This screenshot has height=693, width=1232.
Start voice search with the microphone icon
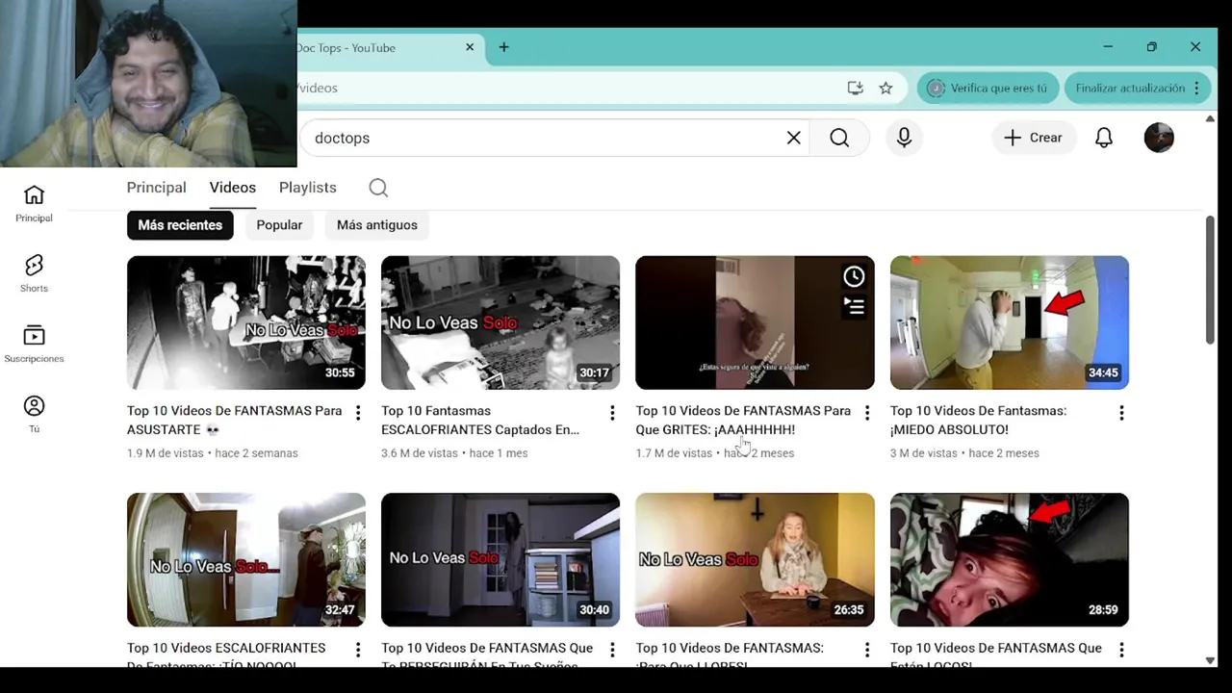(904, 138)
